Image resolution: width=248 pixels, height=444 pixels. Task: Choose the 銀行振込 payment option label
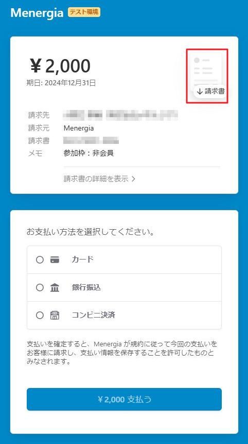pyautogui.click(x=86, y=288)
